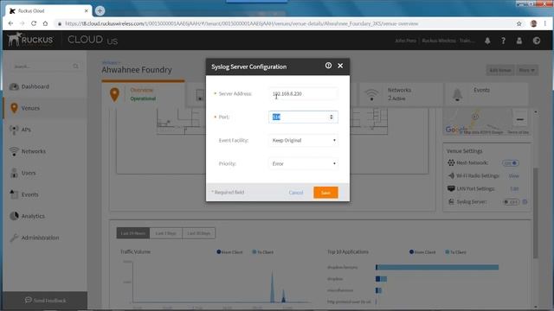Open Events in the sidebar

pyautogui.click(x=30, y=194)
